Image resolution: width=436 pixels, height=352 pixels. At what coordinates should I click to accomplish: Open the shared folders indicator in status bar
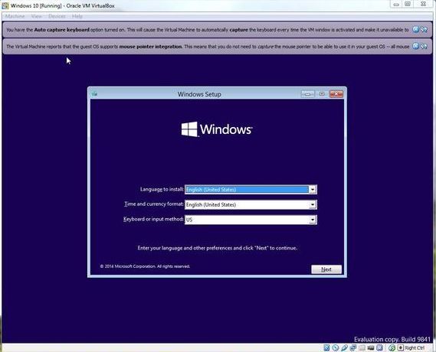[x=362, y=348]
